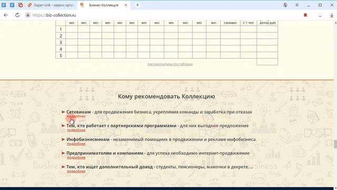The image size is (337, 190).
Task: Go back using the browser back arrow
Action: (6, 15)
